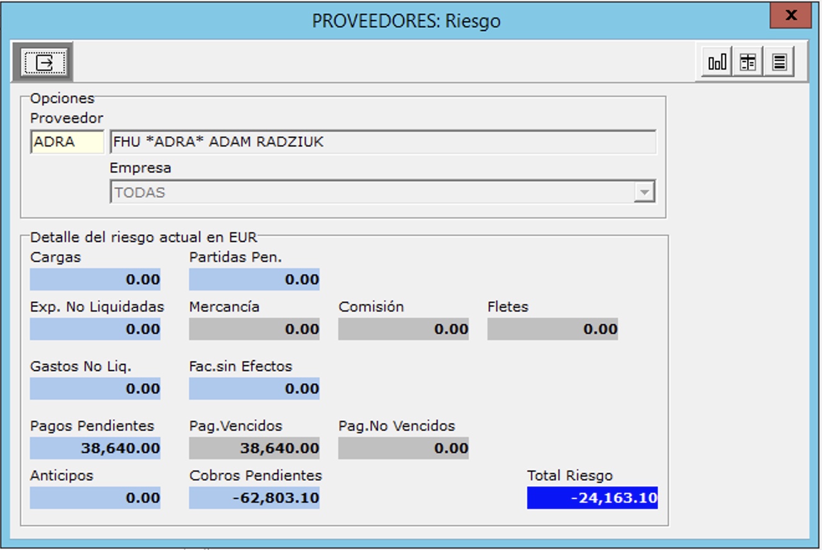Select the Anticipos amount field
This screenshot has width=822, height=550.
[x=95, y=498]
